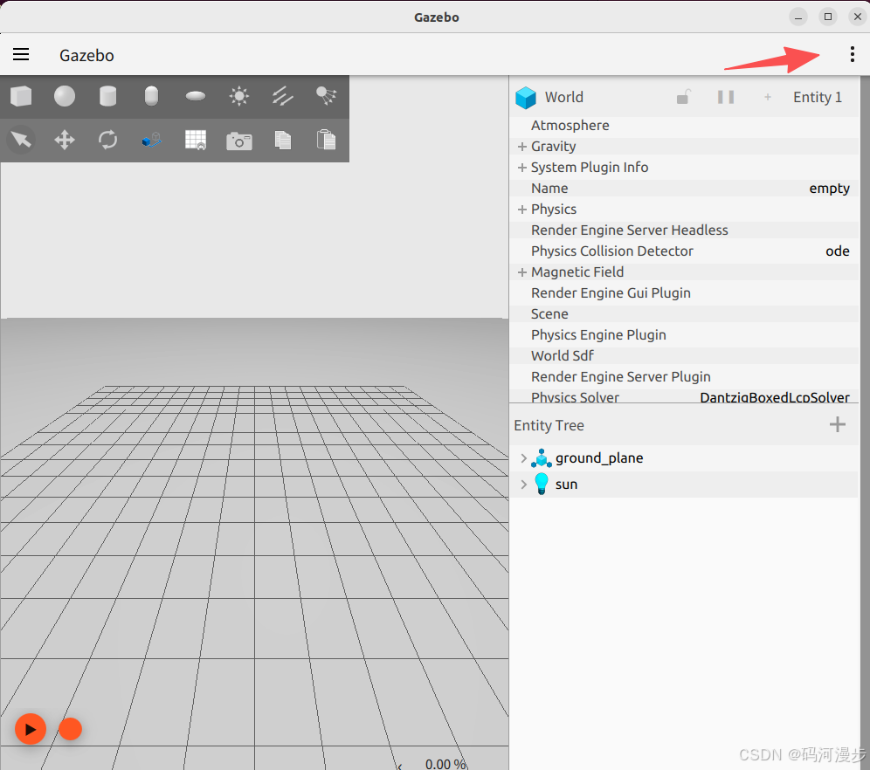This screenshot has width=870, height=770.
Task: Toggle the inspector lock icon
Action: (x=683, y=97)
